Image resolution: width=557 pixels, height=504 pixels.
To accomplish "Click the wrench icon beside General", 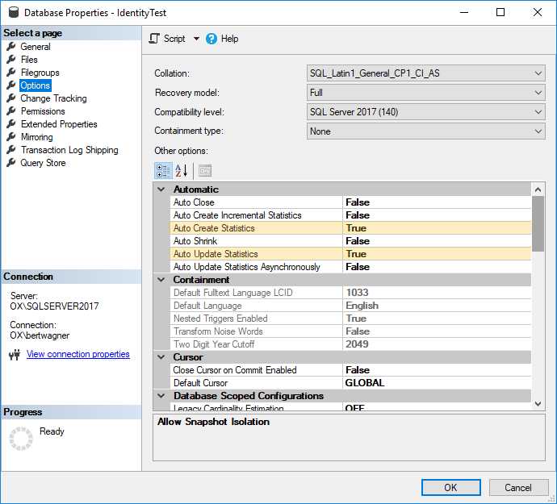I will tap(11, 46).
